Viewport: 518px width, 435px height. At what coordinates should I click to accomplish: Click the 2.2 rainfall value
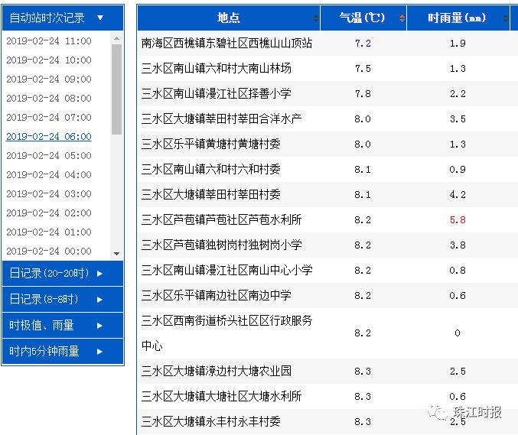[458, 94]
